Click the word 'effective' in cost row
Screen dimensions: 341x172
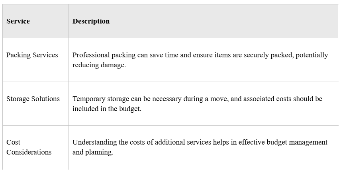(252, 142)
